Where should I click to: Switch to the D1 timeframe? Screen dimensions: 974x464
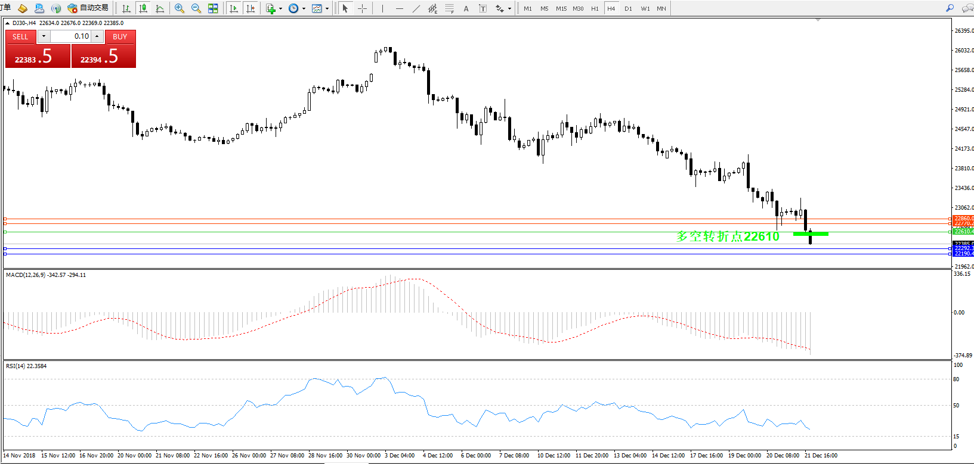[628, 8]
